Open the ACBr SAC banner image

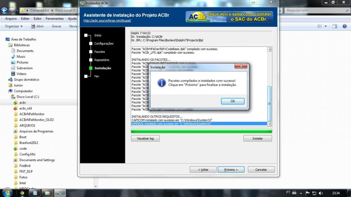(x=229, y=17)
